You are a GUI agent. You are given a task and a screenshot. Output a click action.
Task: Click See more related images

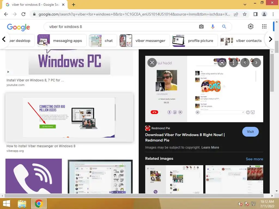pos(254,159)
